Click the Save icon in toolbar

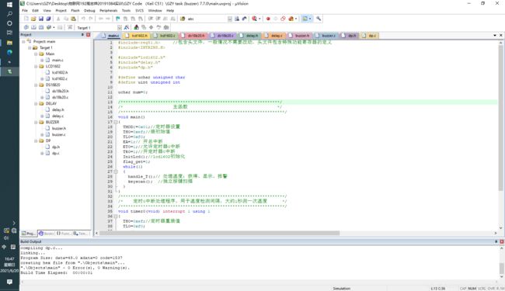tap(41, 19)
